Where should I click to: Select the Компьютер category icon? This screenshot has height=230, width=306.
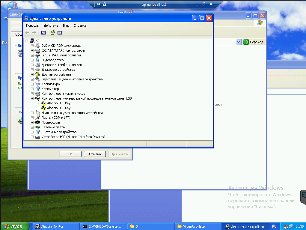coord(38,89)
